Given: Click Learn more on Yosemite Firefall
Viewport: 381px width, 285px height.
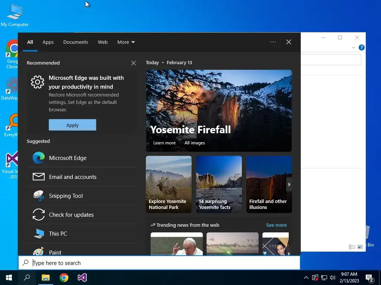Looking at the screenshot, I should [x=164, y=143].
